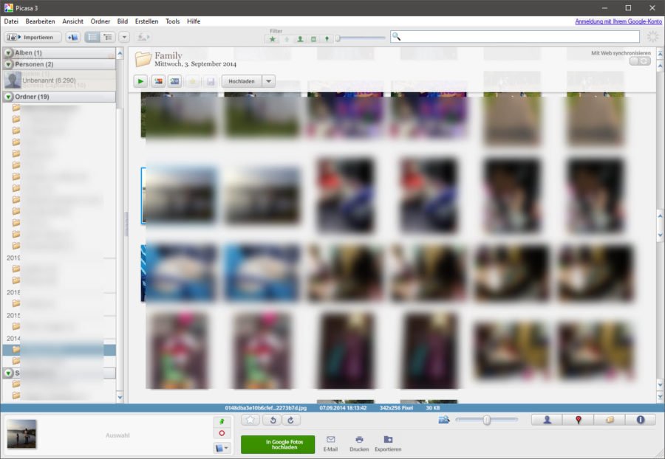Switch to flat folder list view
Image resolution: width=665 pixels, height=459 pixels.
[x=92, y=37]
